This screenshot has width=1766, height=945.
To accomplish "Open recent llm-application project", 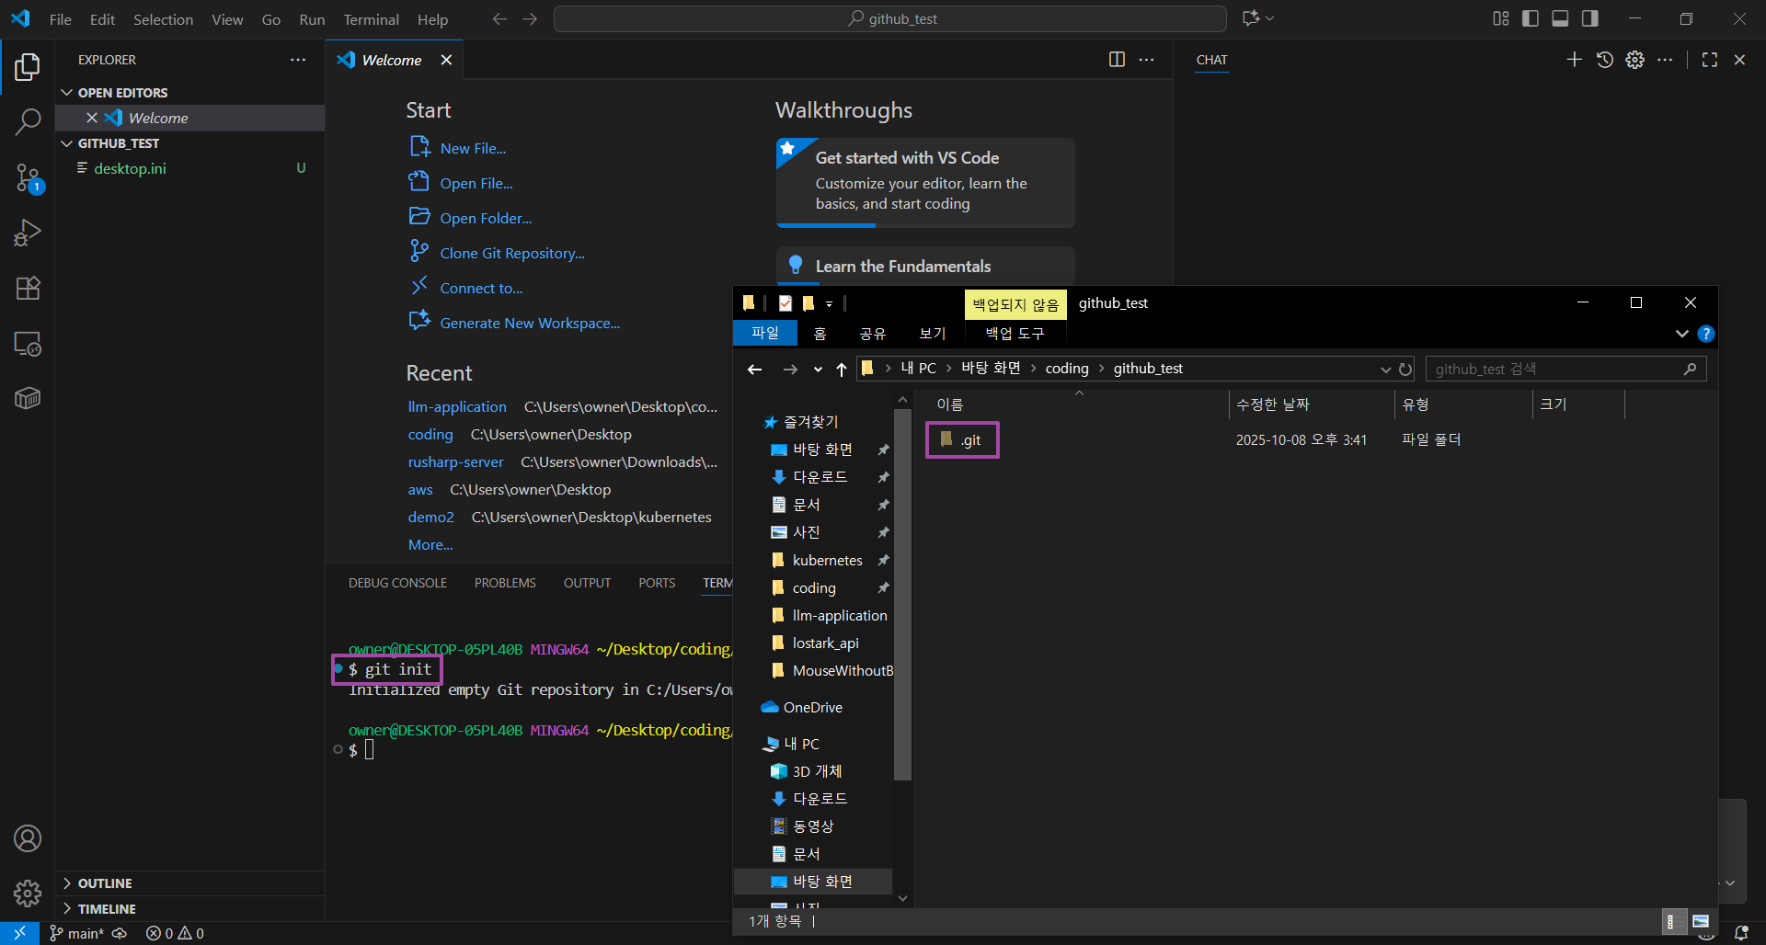I will pyautogui.click(x=457, y=406).
